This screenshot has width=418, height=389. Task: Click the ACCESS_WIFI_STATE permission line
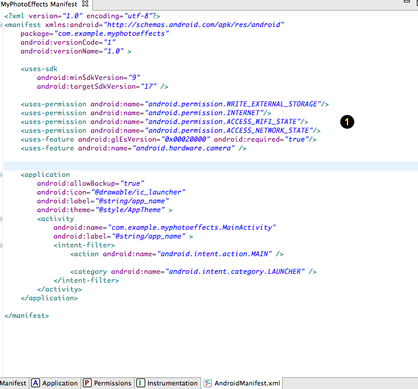click(x=165, y=122)
